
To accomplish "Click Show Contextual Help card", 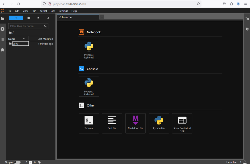I will pyautogui.click(x=182, y=123).
